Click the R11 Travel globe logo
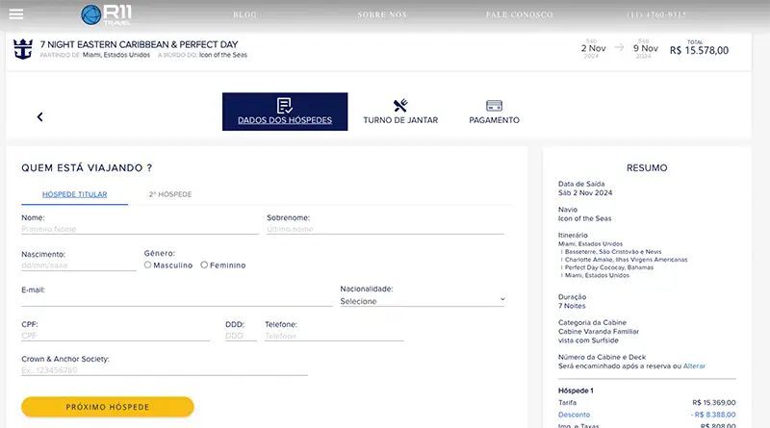Viewport: 770px width, 428px height. [92, 14]
